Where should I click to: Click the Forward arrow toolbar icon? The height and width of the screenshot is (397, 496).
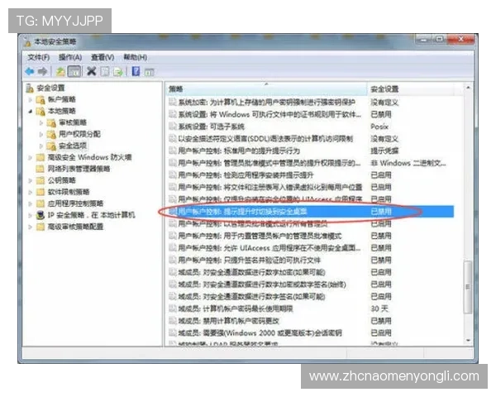pyautogui.click(x=42, y=72)
